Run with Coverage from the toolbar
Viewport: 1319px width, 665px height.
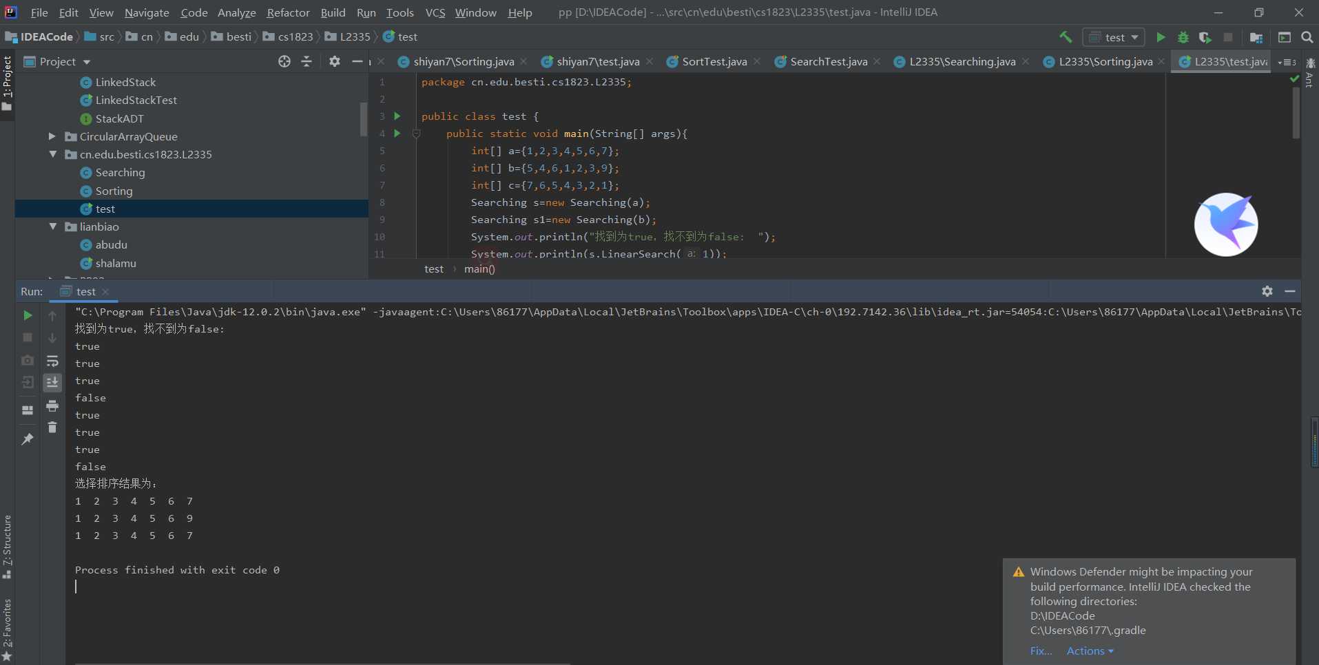[x=1205, y=37]
